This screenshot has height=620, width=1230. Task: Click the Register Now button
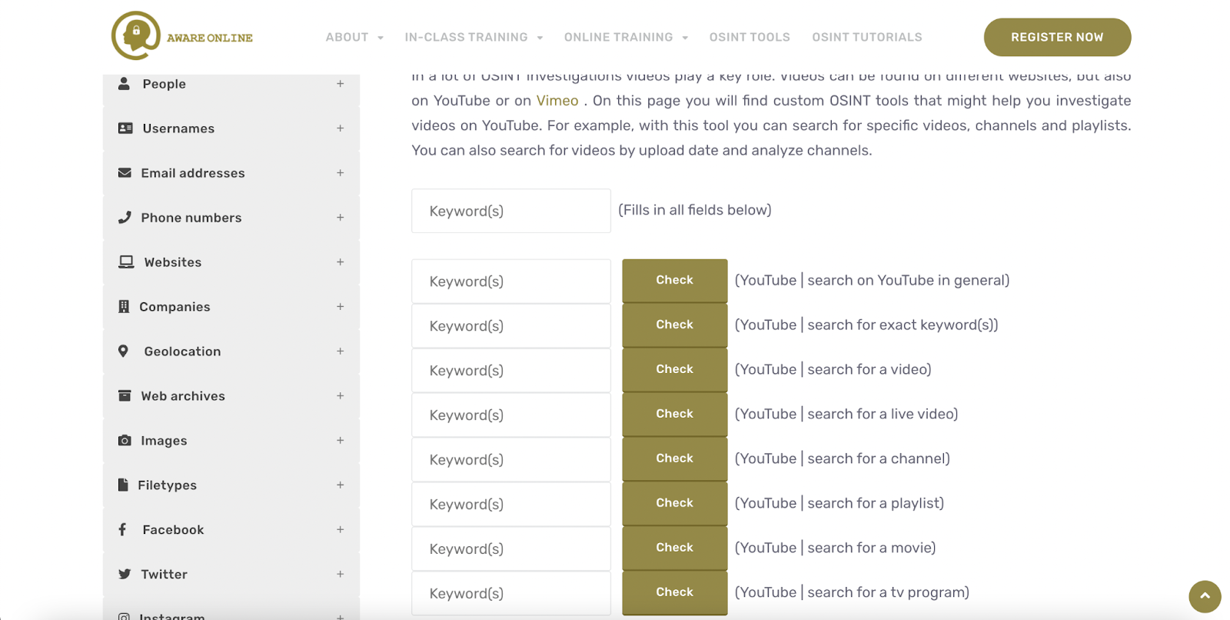(x=1057, y=37)
